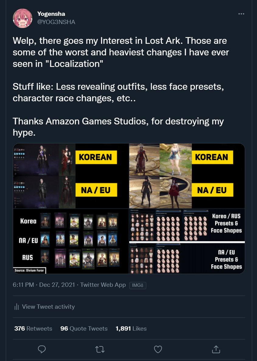Open top-right Korean vs NA/EU character image
Image resolution: width=257 pixels, height=361 pixels.
[x=187, y=176]
